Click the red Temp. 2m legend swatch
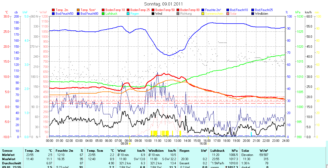 (x=54, y=10)
